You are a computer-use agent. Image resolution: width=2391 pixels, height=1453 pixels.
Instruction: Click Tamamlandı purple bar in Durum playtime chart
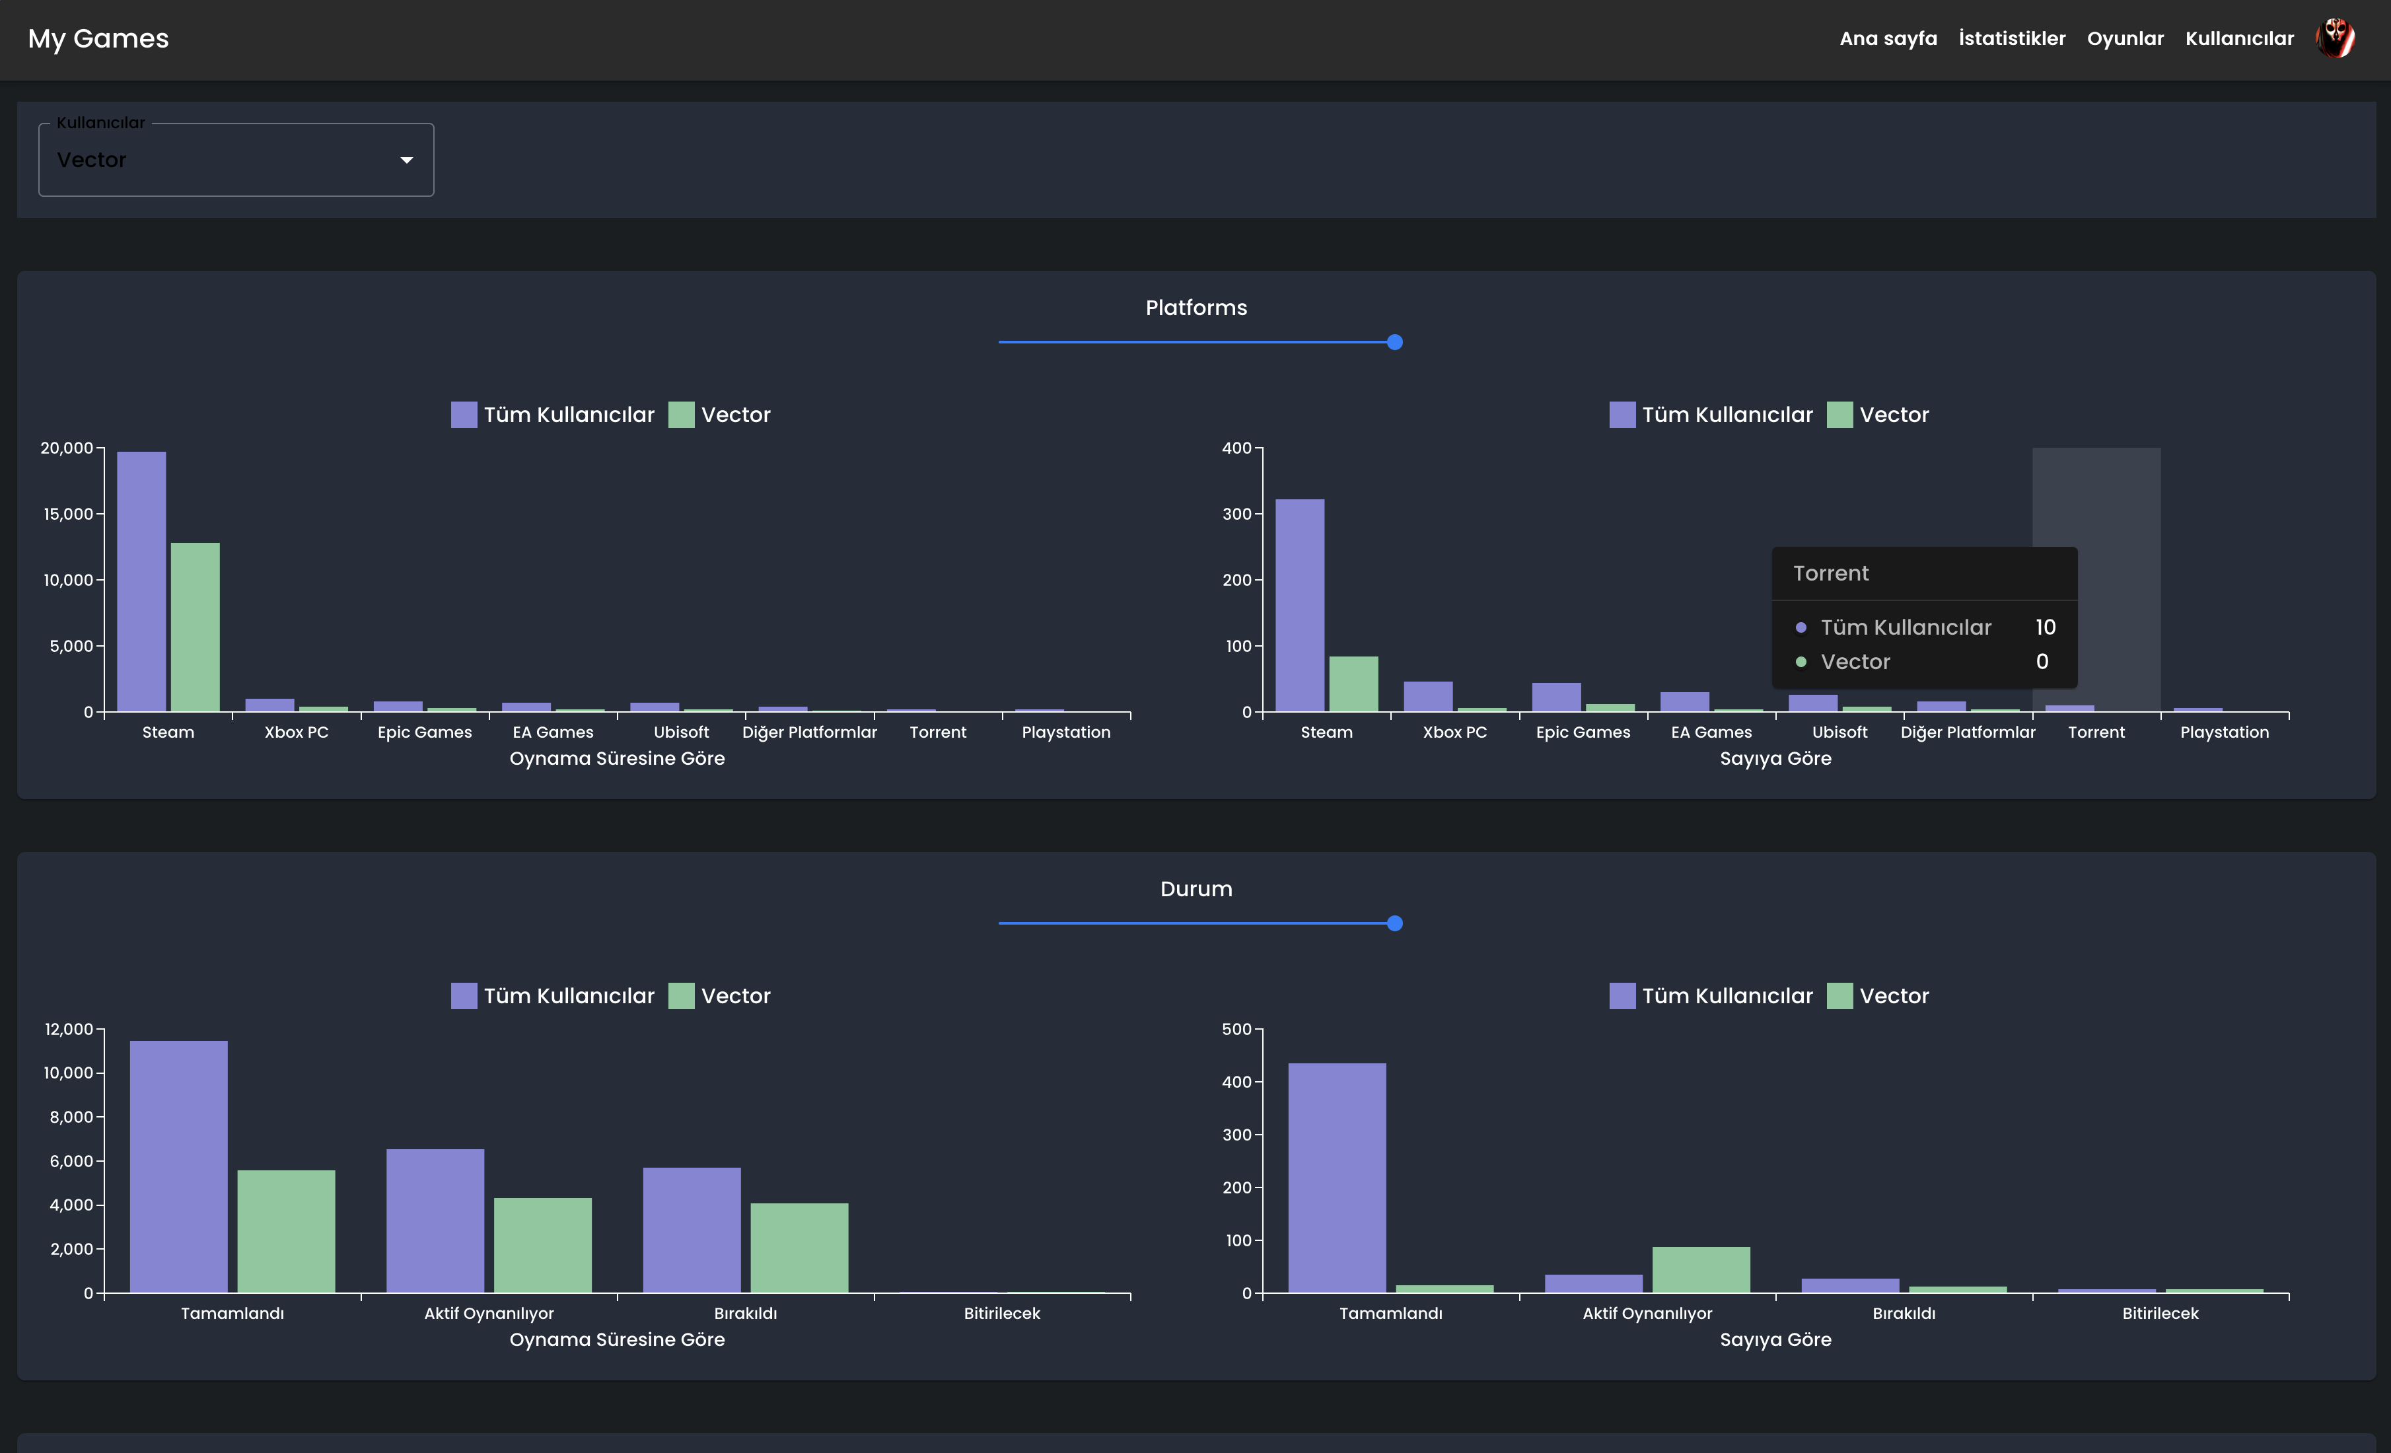click(178, 1166)
